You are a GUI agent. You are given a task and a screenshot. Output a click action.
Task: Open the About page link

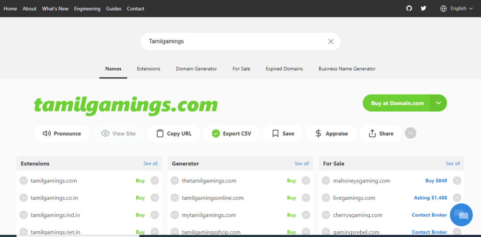pos(30,8)
